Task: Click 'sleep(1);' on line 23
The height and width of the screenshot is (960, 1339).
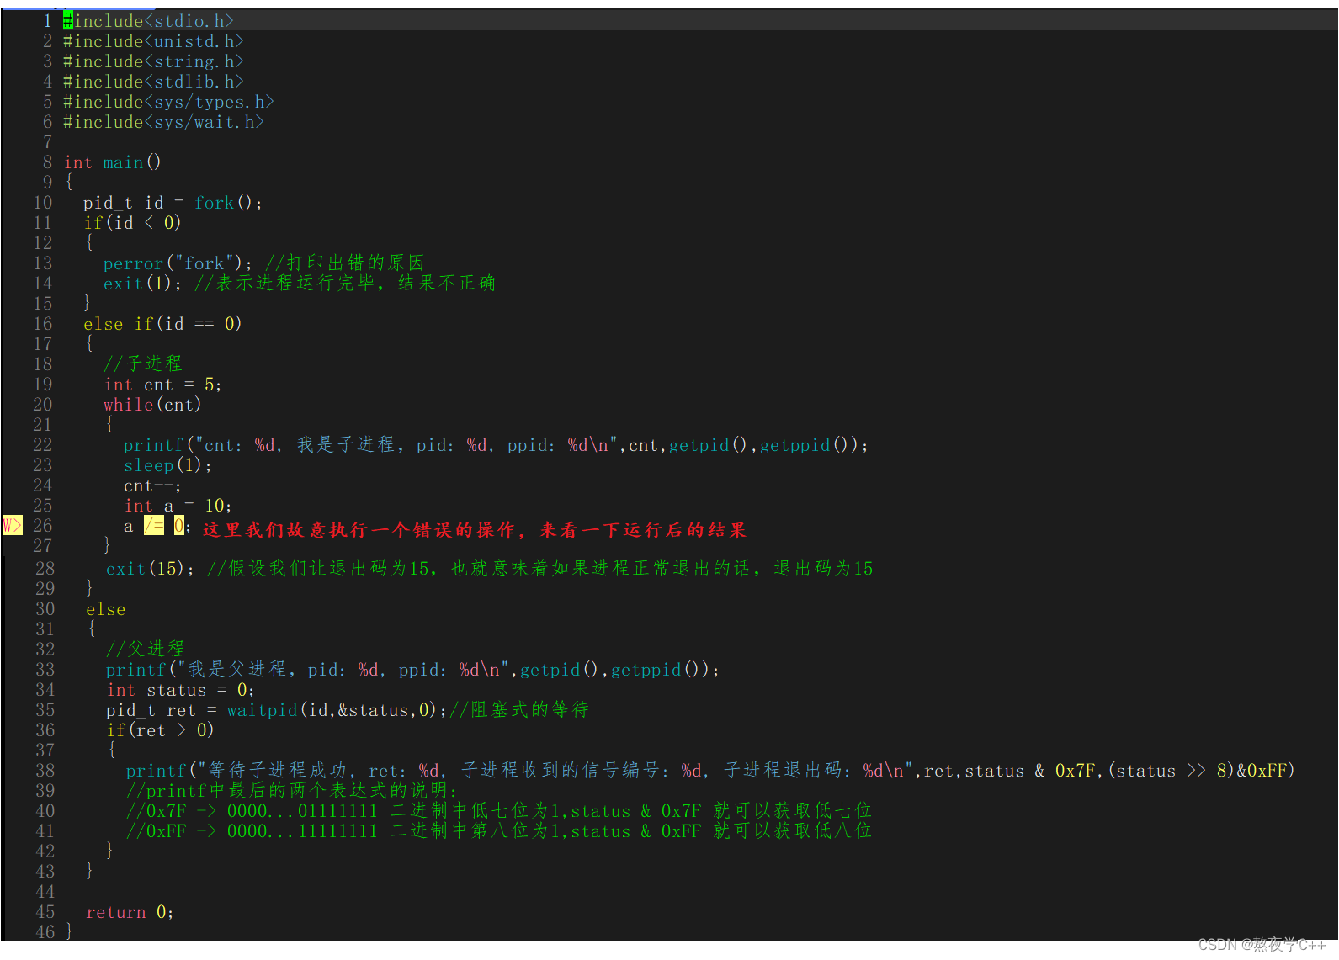Action: click(167, 465)
